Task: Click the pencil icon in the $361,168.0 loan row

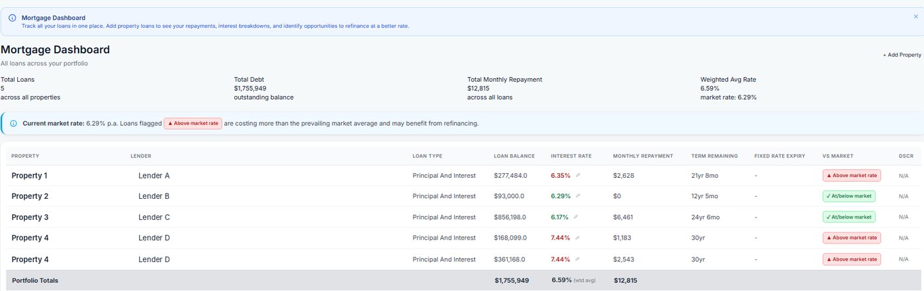Action: 577,259
